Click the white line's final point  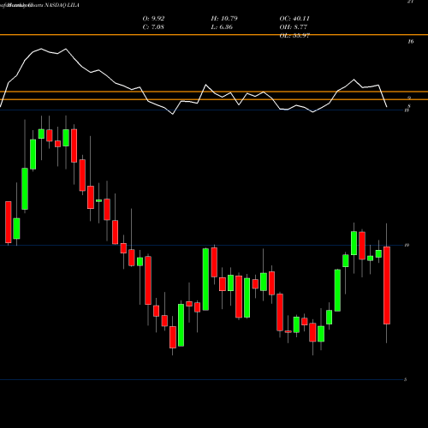click(x=387, y=107)
